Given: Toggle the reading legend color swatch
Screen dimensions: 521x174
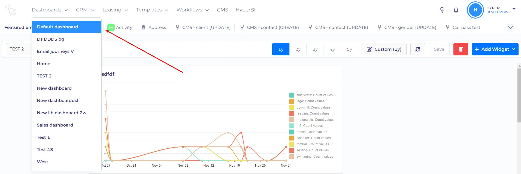Looking at the screenshot, I should point(292,113).
